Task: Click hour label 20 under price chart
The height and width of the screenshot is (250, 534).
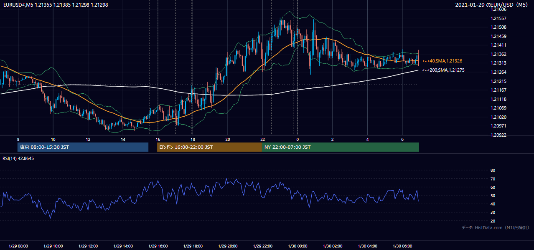Action: point(228,139)
